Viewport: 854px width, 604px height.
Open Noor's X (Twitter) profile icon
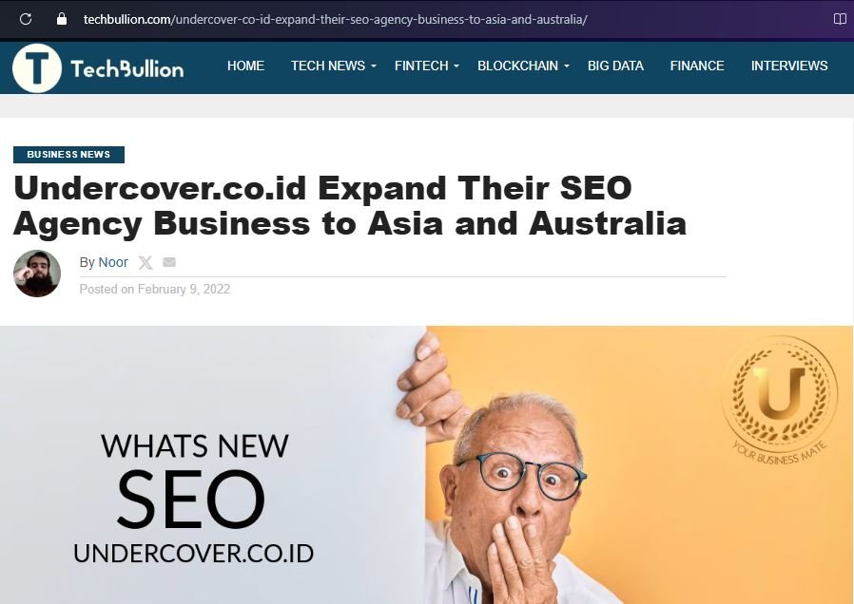pyautogui.click(x=146, y=262)
